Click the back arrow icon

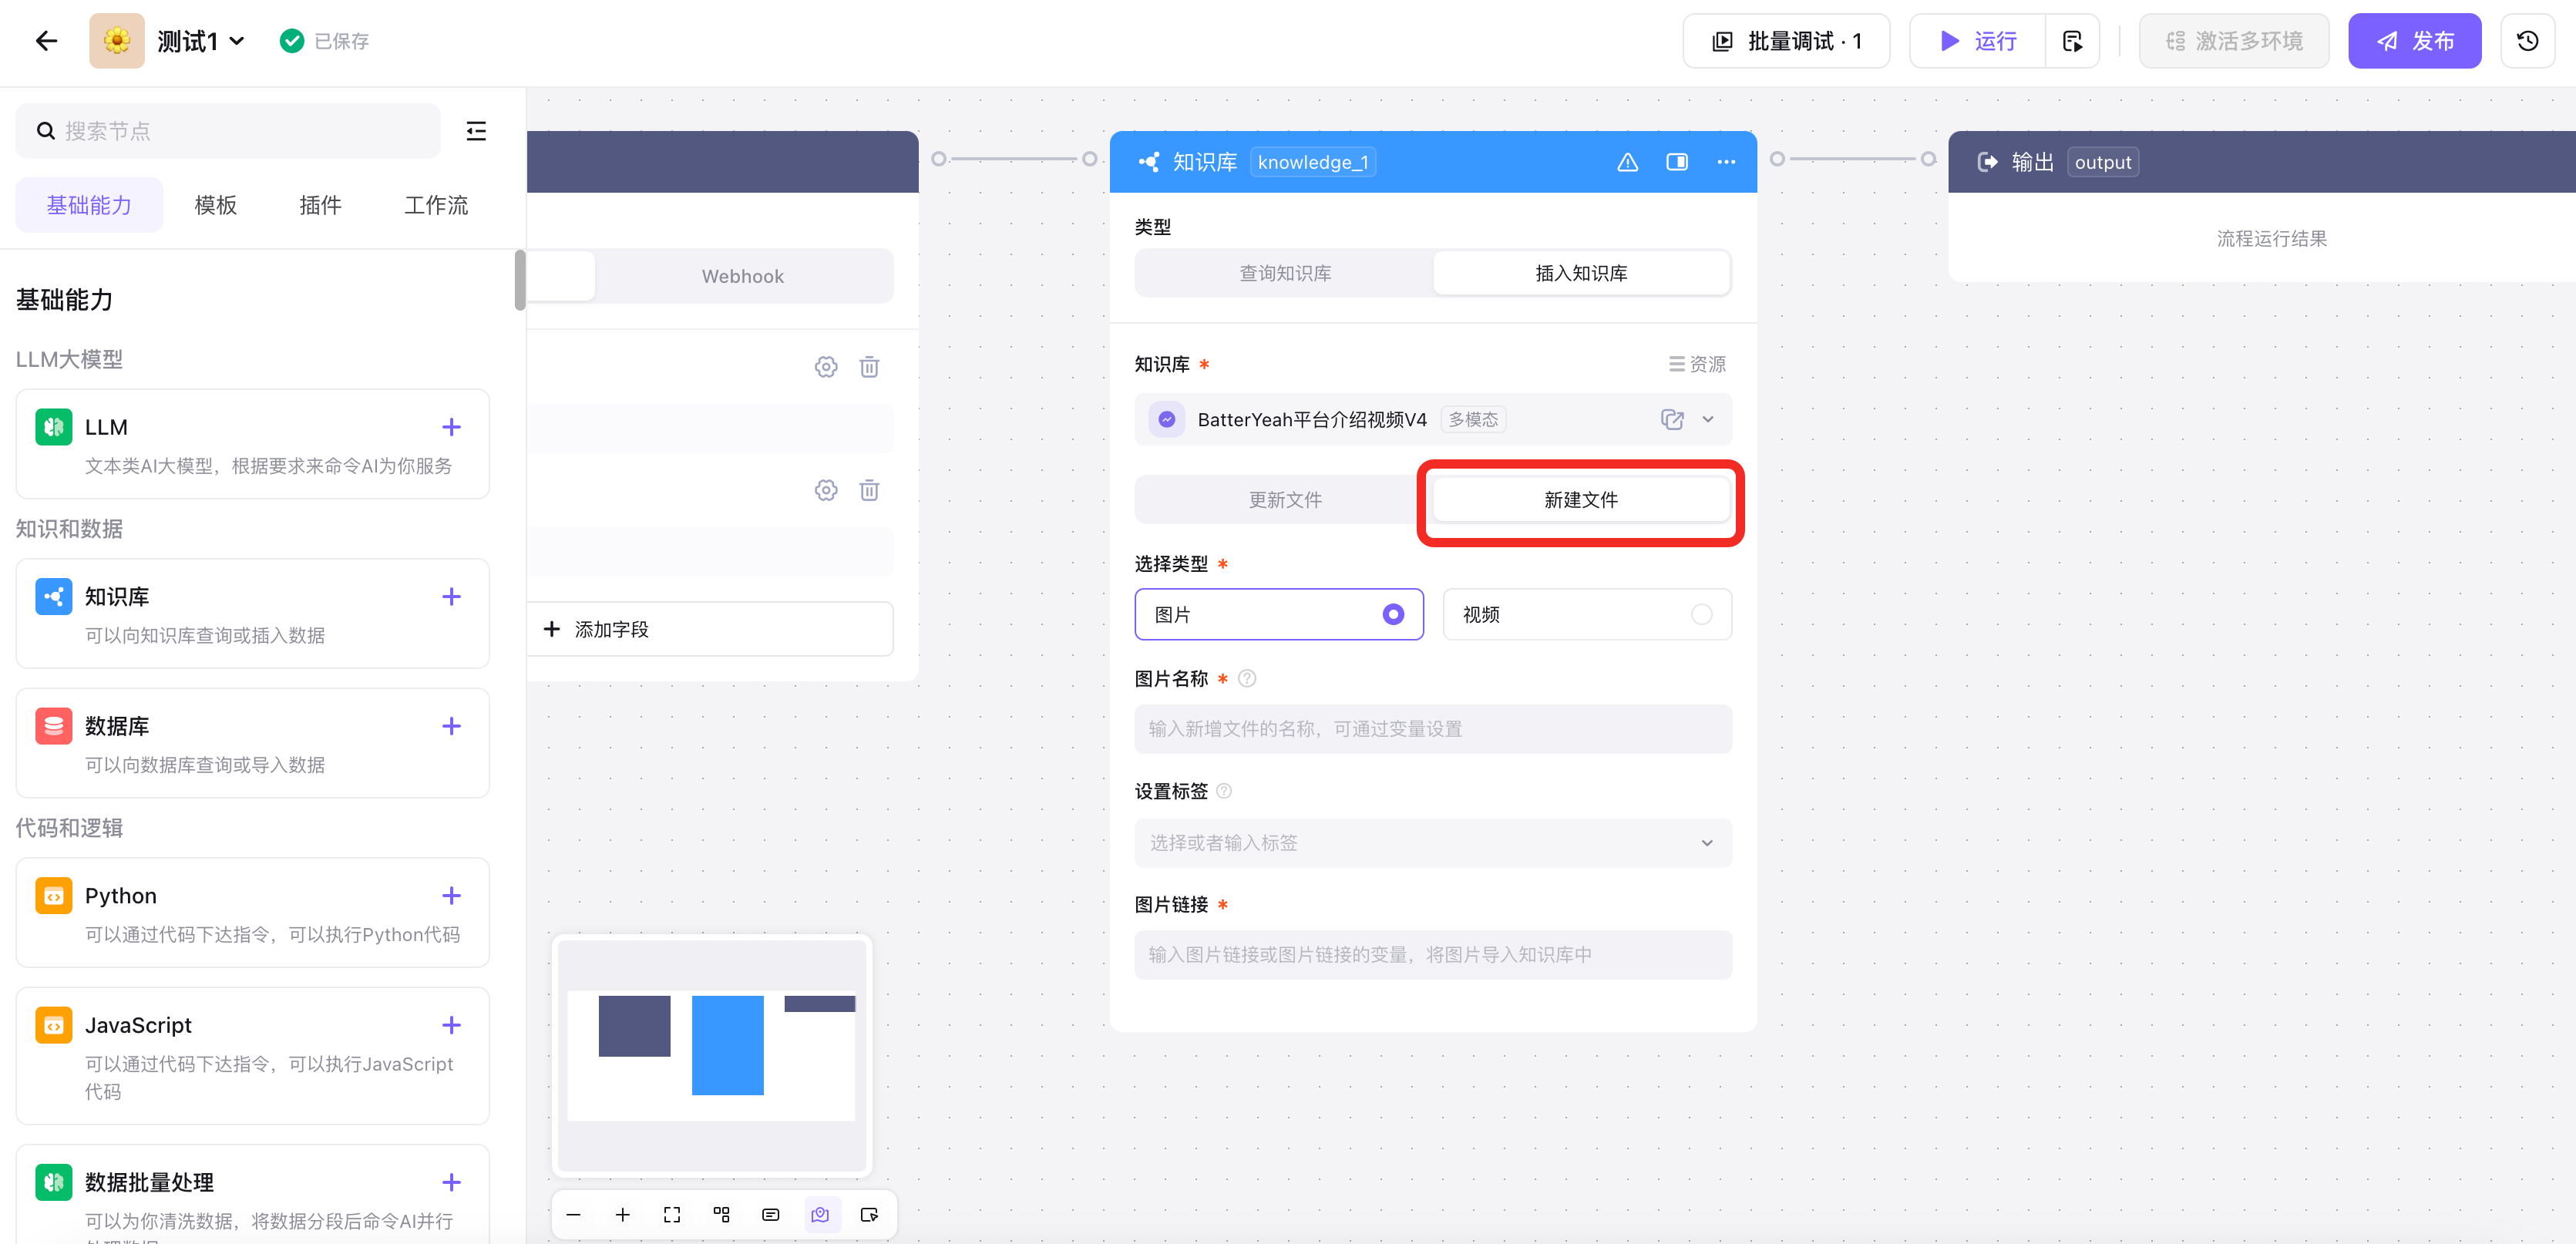click(x=46, y=41)
